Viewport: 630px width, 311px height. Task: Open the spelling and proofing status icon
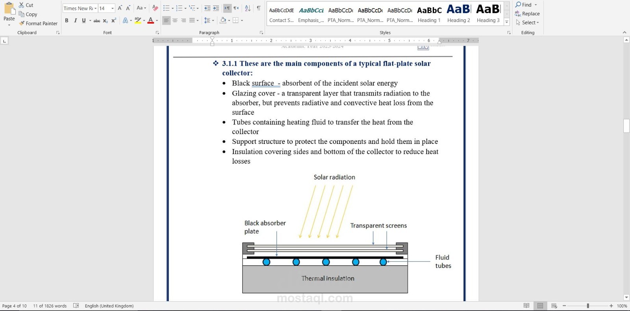pyautogui.click(x=76, y=306)
